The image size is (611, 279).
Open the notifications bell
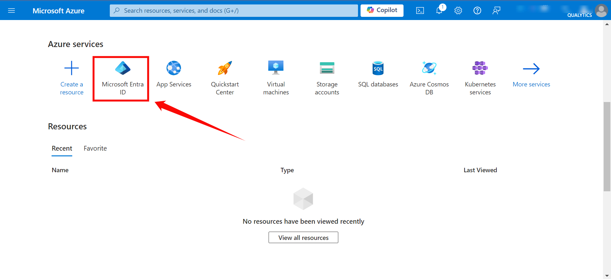pos(439,10)
